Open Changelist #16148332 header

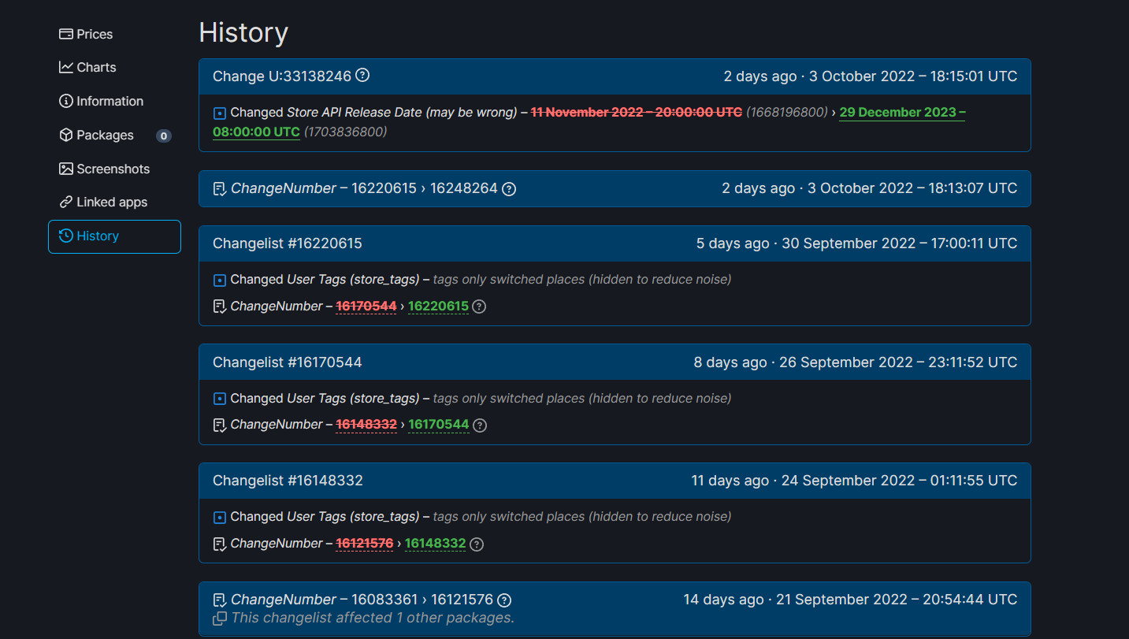tap(288, 481)
